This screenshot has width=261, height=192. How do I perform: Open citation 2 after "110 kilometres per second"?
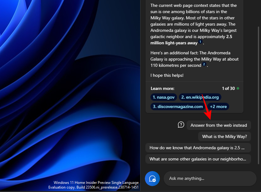tap(204, 64)
